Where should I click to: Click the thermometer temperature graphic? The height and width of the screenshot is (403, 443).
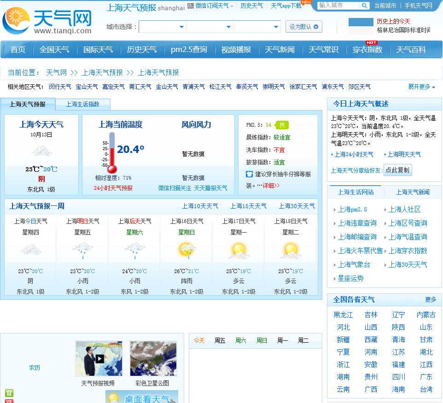click(x=112, y=152)
